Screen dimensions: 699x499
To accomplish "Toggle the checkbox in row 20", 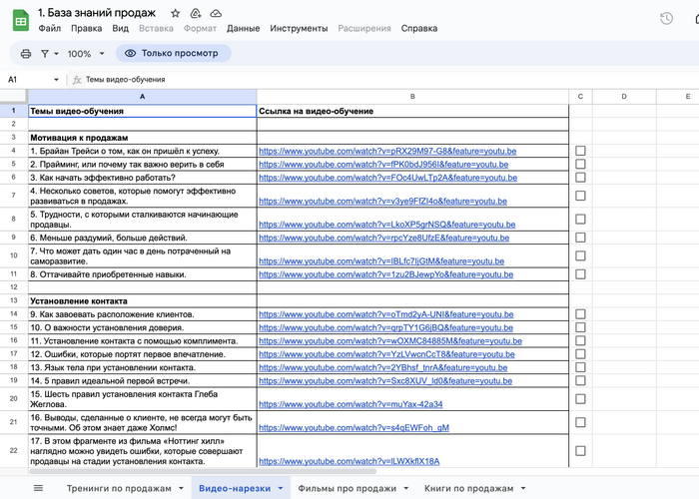I will 580,398.
